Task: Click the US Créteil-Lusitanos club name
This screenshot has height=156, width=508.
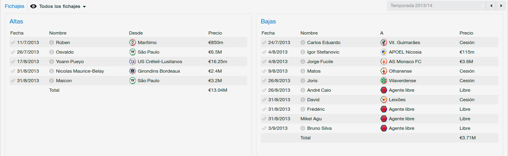Action: (160, 62)
